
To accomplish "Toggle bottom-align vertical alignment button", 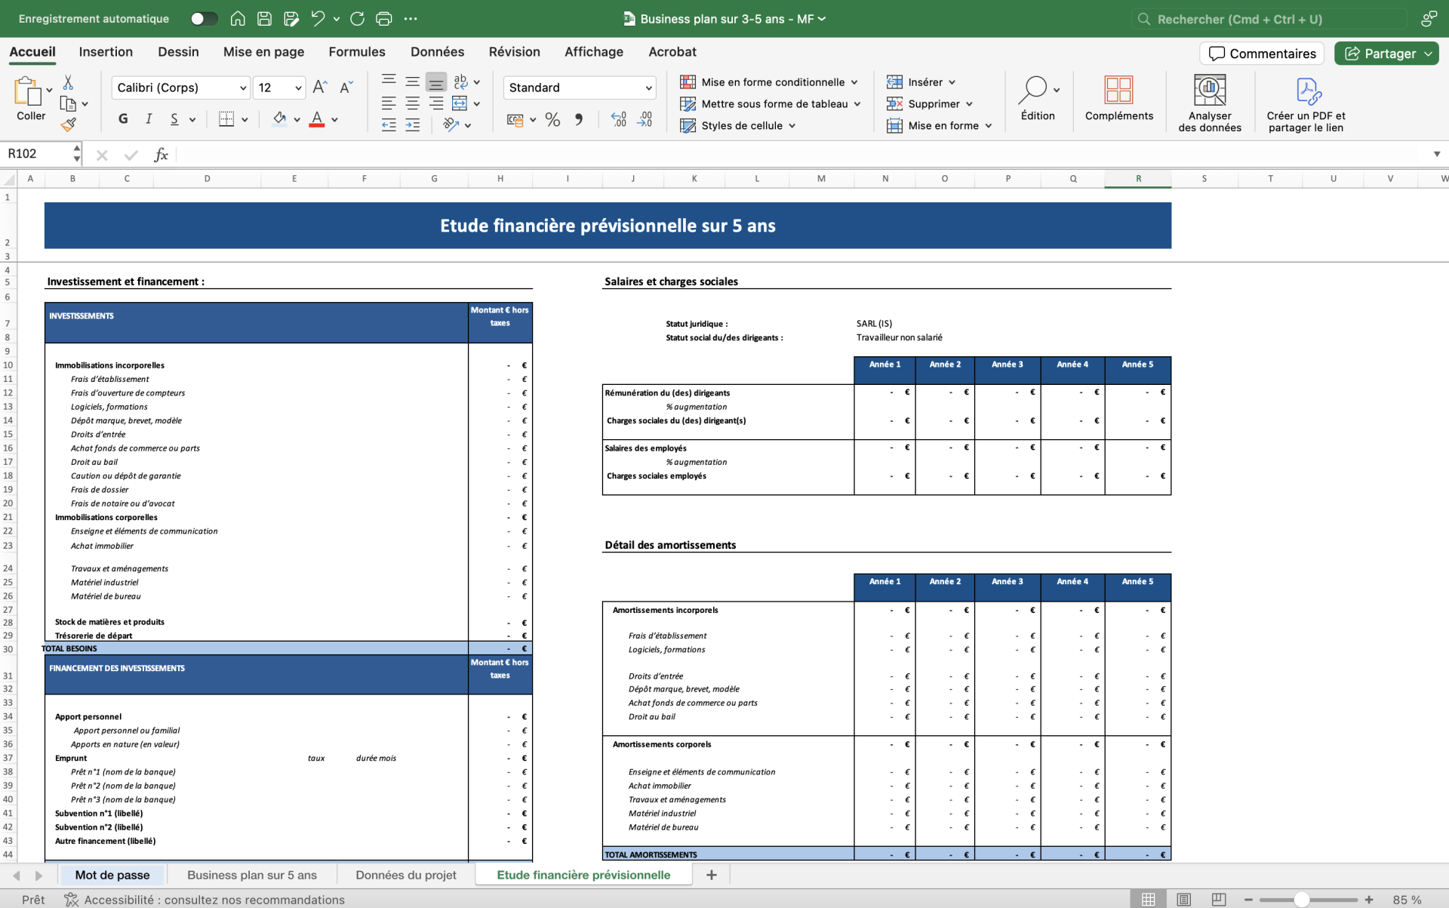I will click(x=436, y=82).
